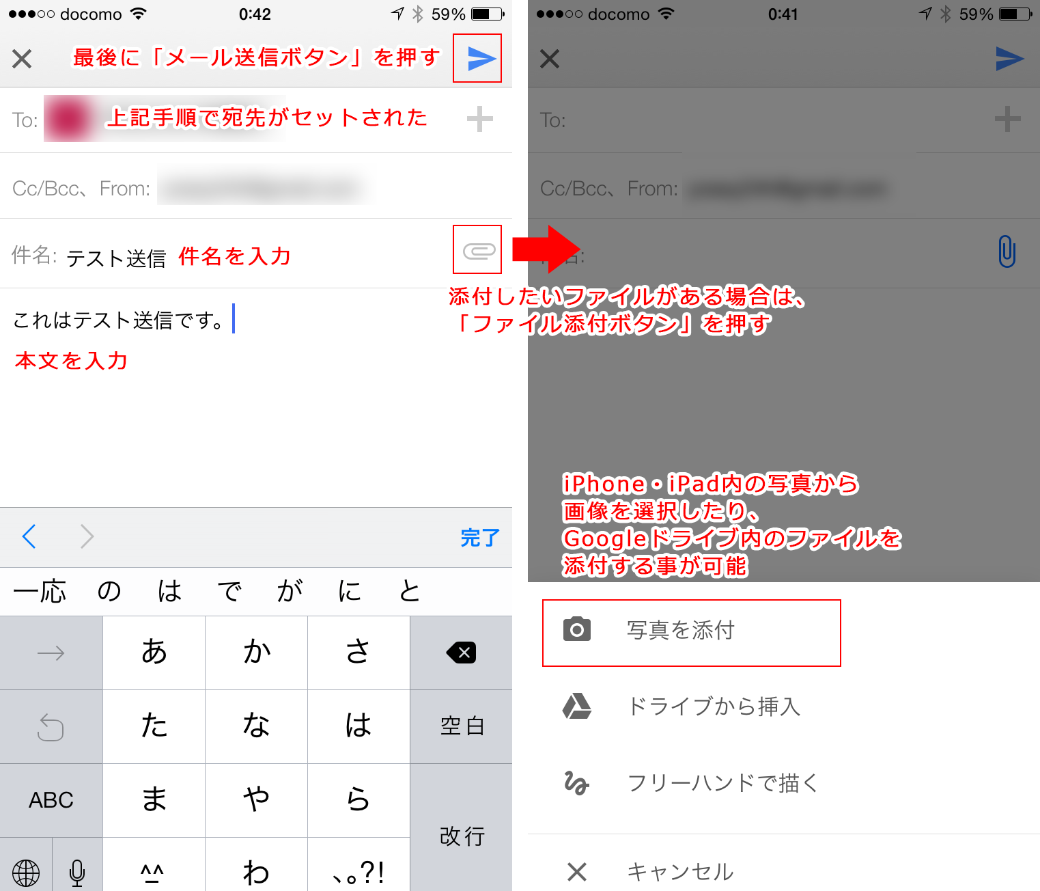Go to previous field with left chevron
The image size is (1040, 891).
[x=29, y=537]
